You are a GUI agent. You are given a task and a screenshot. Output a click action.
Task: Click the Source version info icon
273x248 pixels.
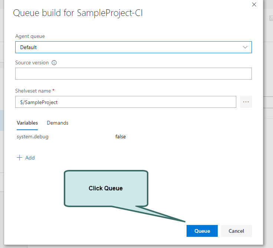54,63
